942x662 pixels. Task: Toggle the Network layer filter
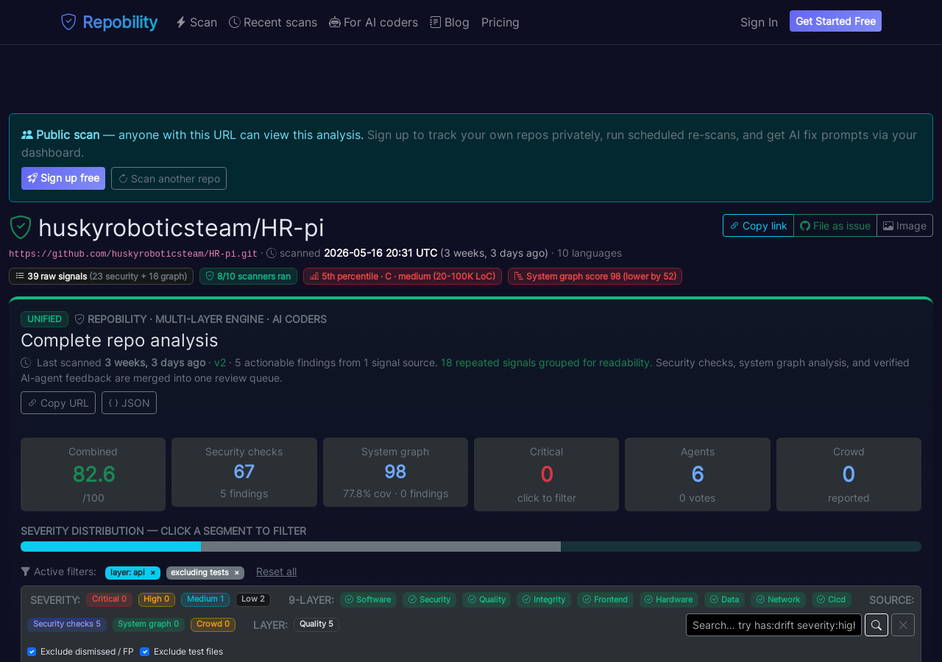(x=778, y=599)
